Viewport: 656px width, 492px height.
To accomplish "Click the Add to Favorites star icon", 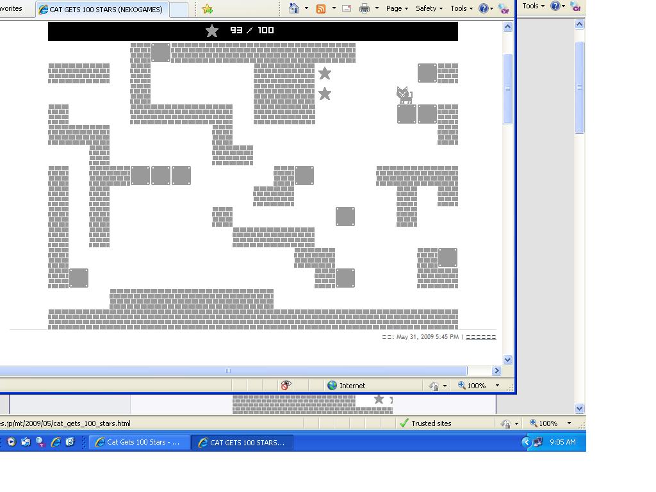I will [x=207, y=9].
